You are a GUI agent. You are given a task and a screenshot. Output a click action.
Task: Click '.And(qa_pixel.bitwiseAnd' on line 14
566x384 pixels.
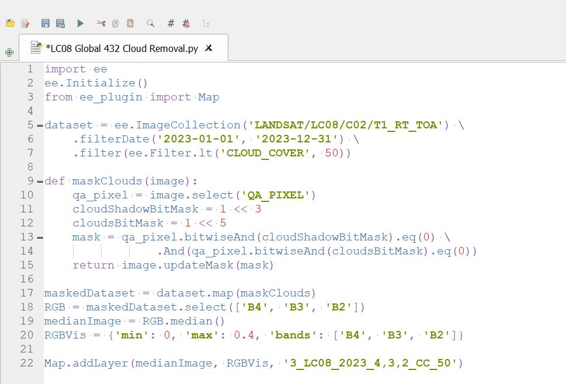tap(241, 252)
